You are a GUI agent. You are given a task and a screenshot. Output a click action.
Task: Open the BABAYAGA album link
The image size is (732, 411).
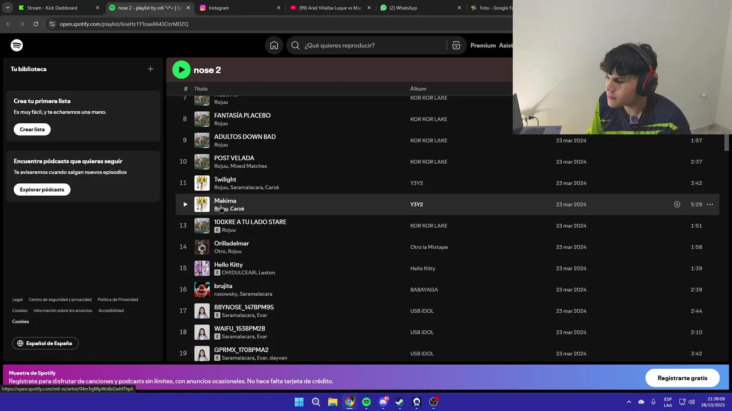coord(424,290)
